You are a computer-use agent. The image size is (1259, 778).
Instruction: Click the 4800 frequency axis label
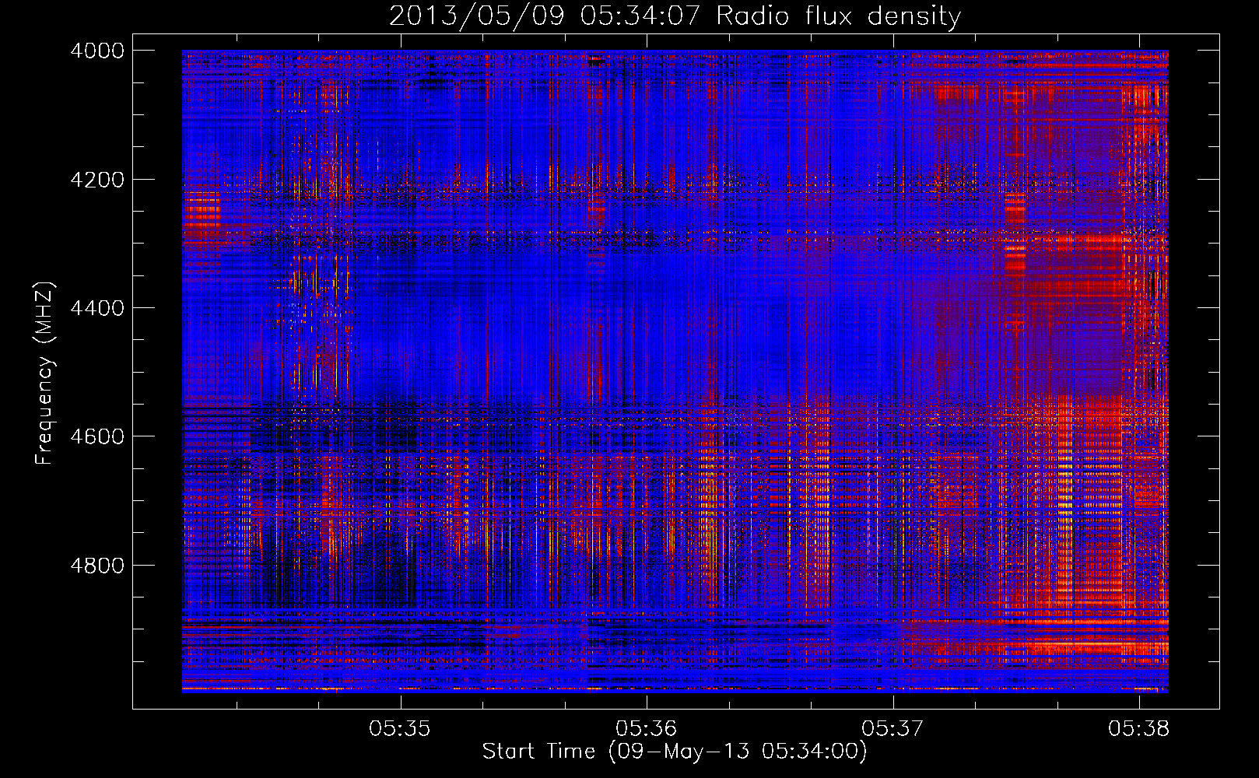click(97, 566)
